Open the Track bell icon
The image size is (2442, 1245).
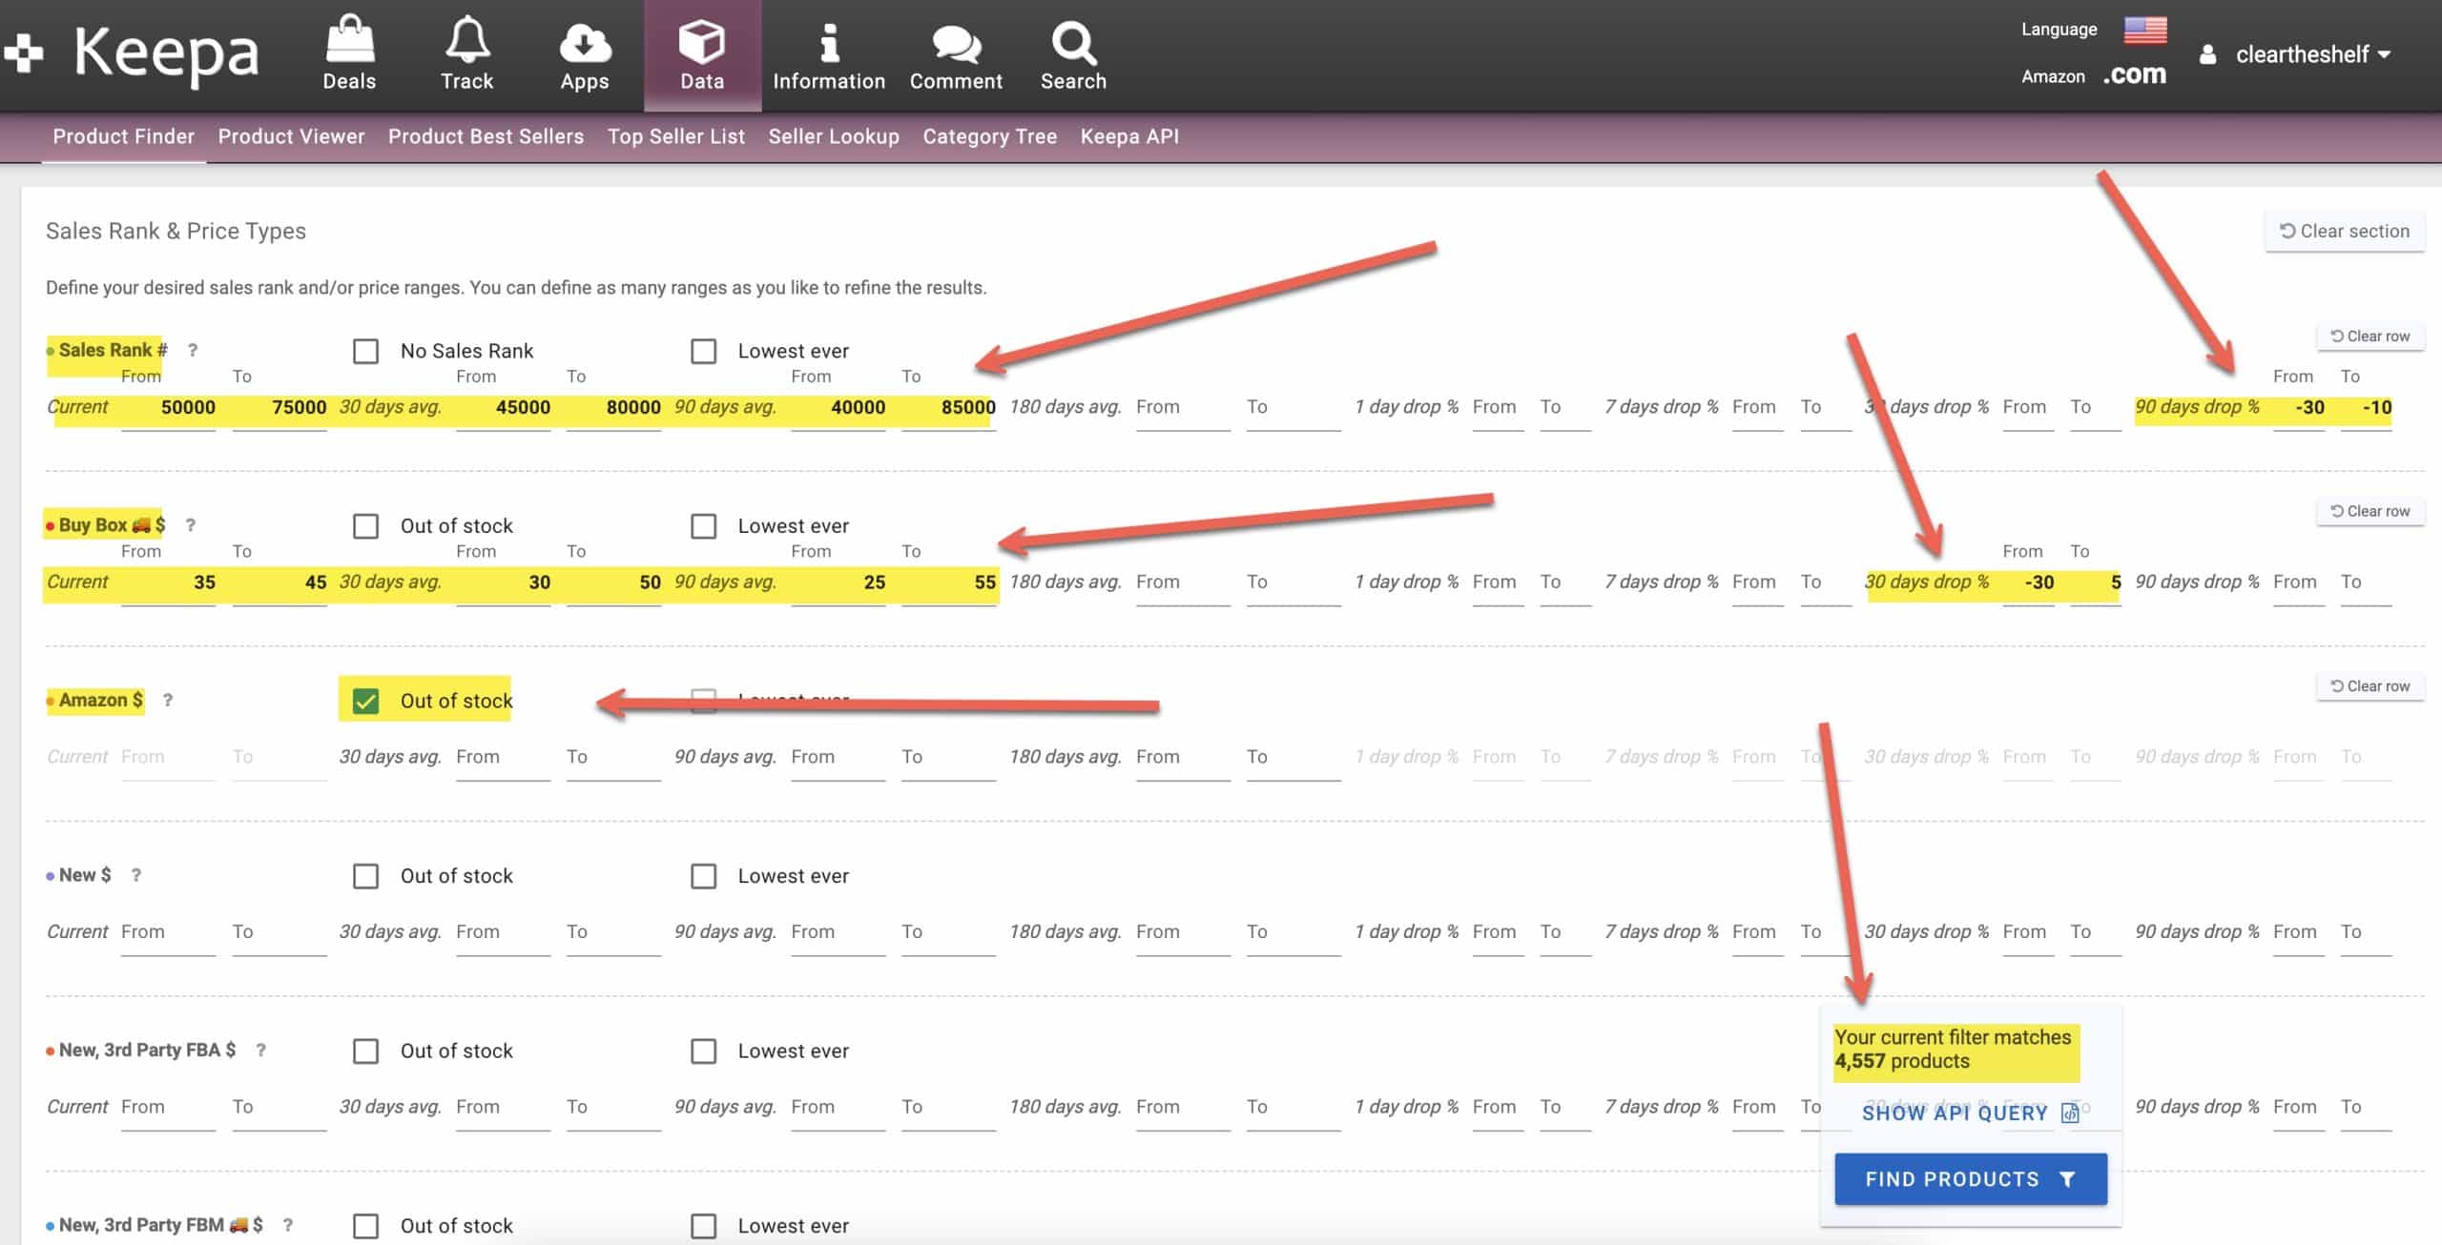click(466, 41)
